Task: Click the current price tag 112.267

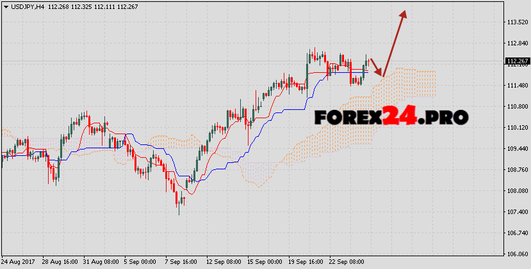Action: pyautogui.click(x=517, y=61)
